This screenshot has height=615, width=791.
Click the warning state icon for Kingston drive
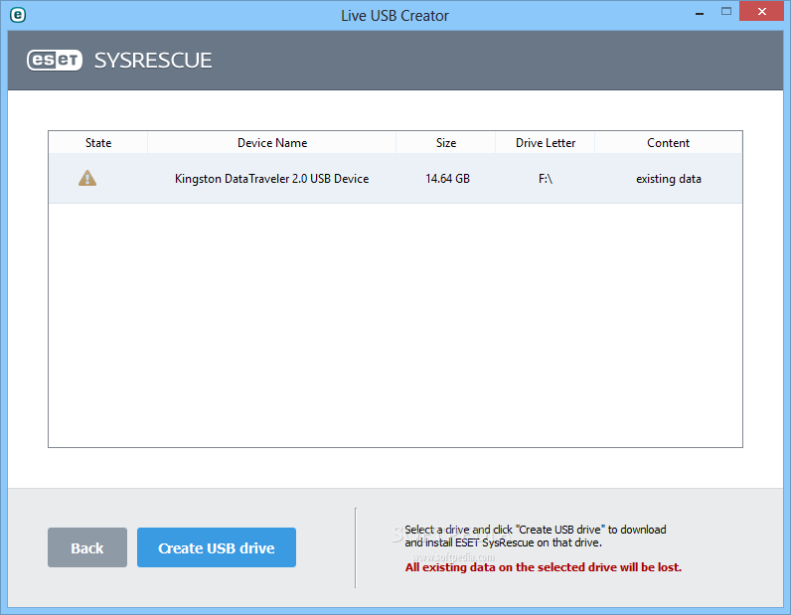87,178
